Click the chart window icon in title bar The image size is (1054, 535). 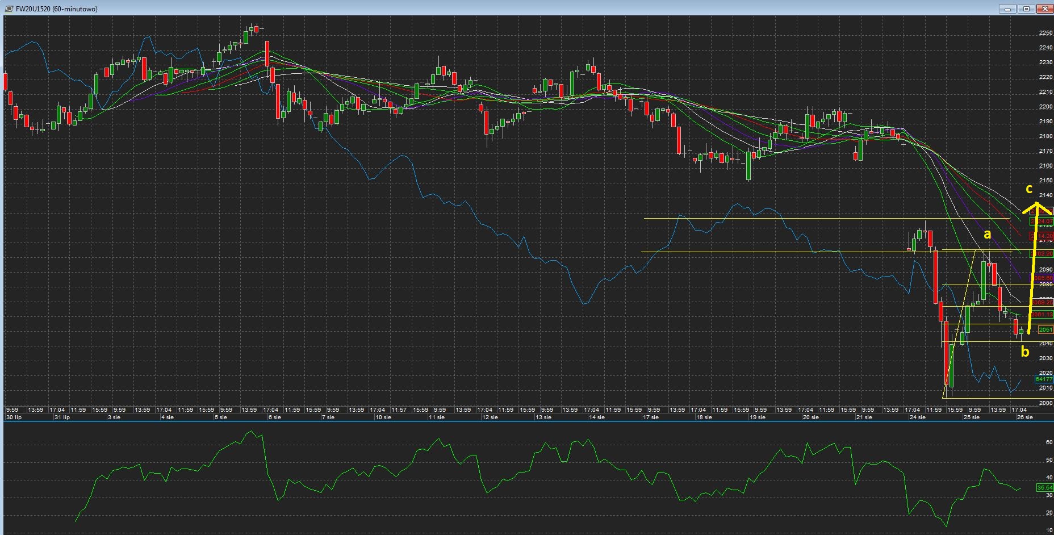(x=9, y=9)
